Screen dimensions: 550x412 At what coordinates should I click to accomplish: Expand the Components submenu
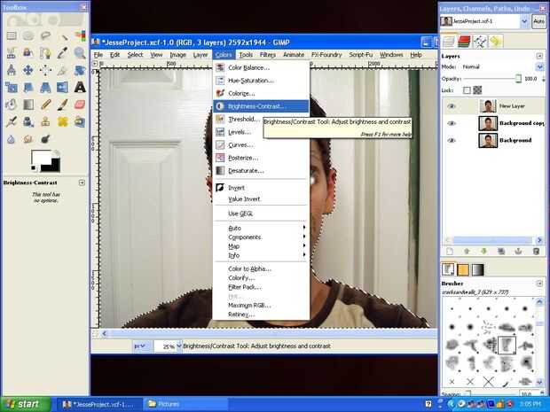pyautogui.click(x=261, y=237)
